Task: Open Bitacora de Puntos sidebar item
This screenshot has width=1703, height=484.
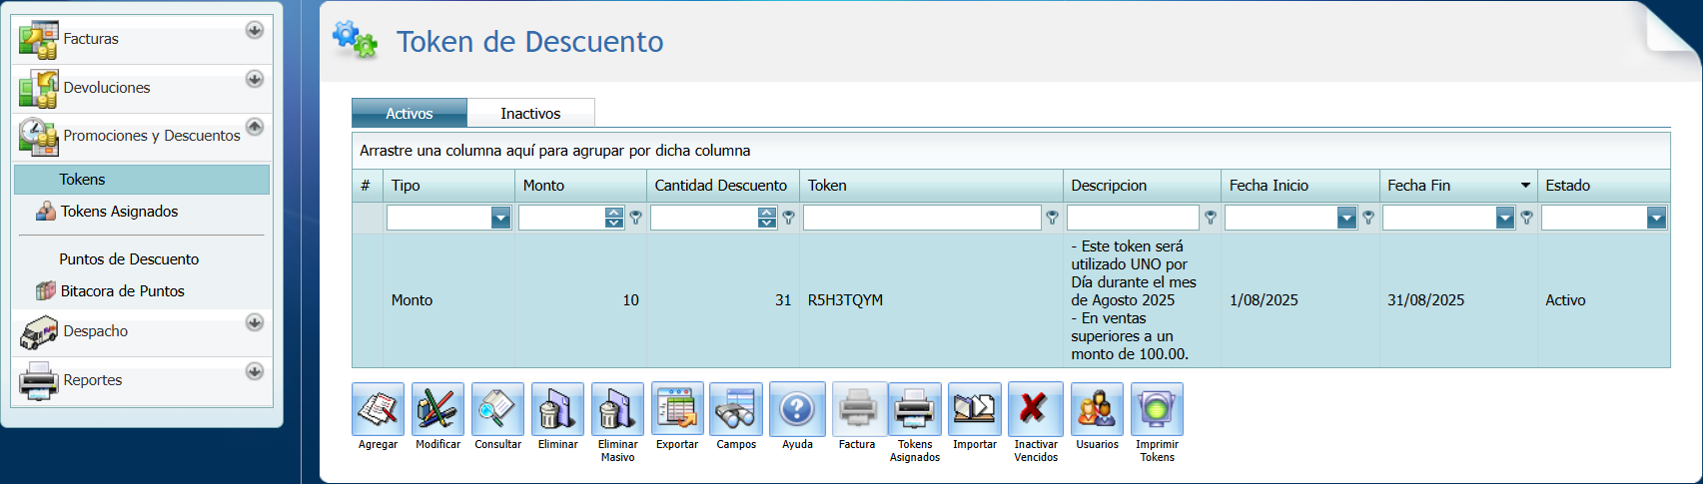Action: 122,291
